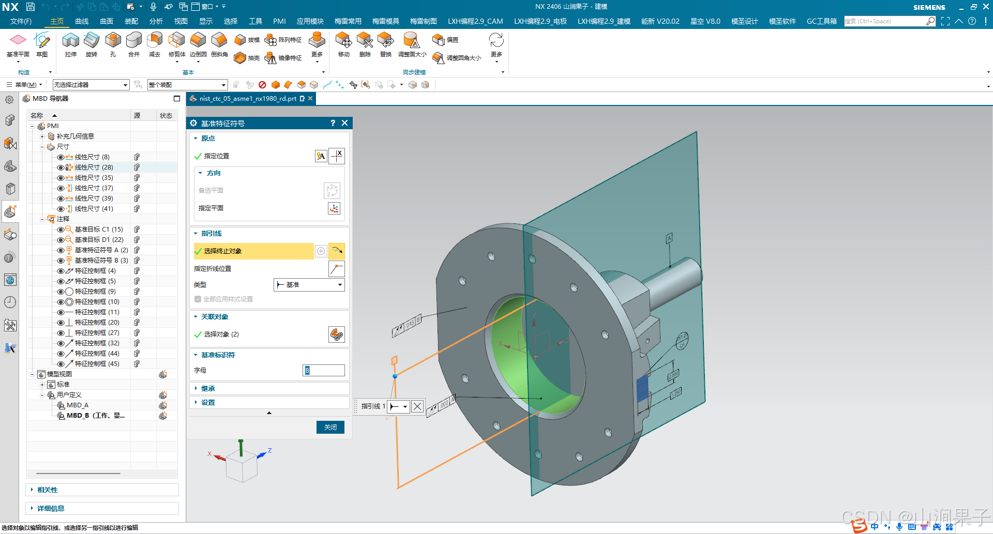Close the nist_ctc_05 file tab
This screenshot has height=534, width=993.
click(310, 98)
